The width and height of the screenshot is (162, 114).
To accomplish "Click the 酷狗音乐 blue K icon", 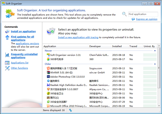I will pos(48,81).
